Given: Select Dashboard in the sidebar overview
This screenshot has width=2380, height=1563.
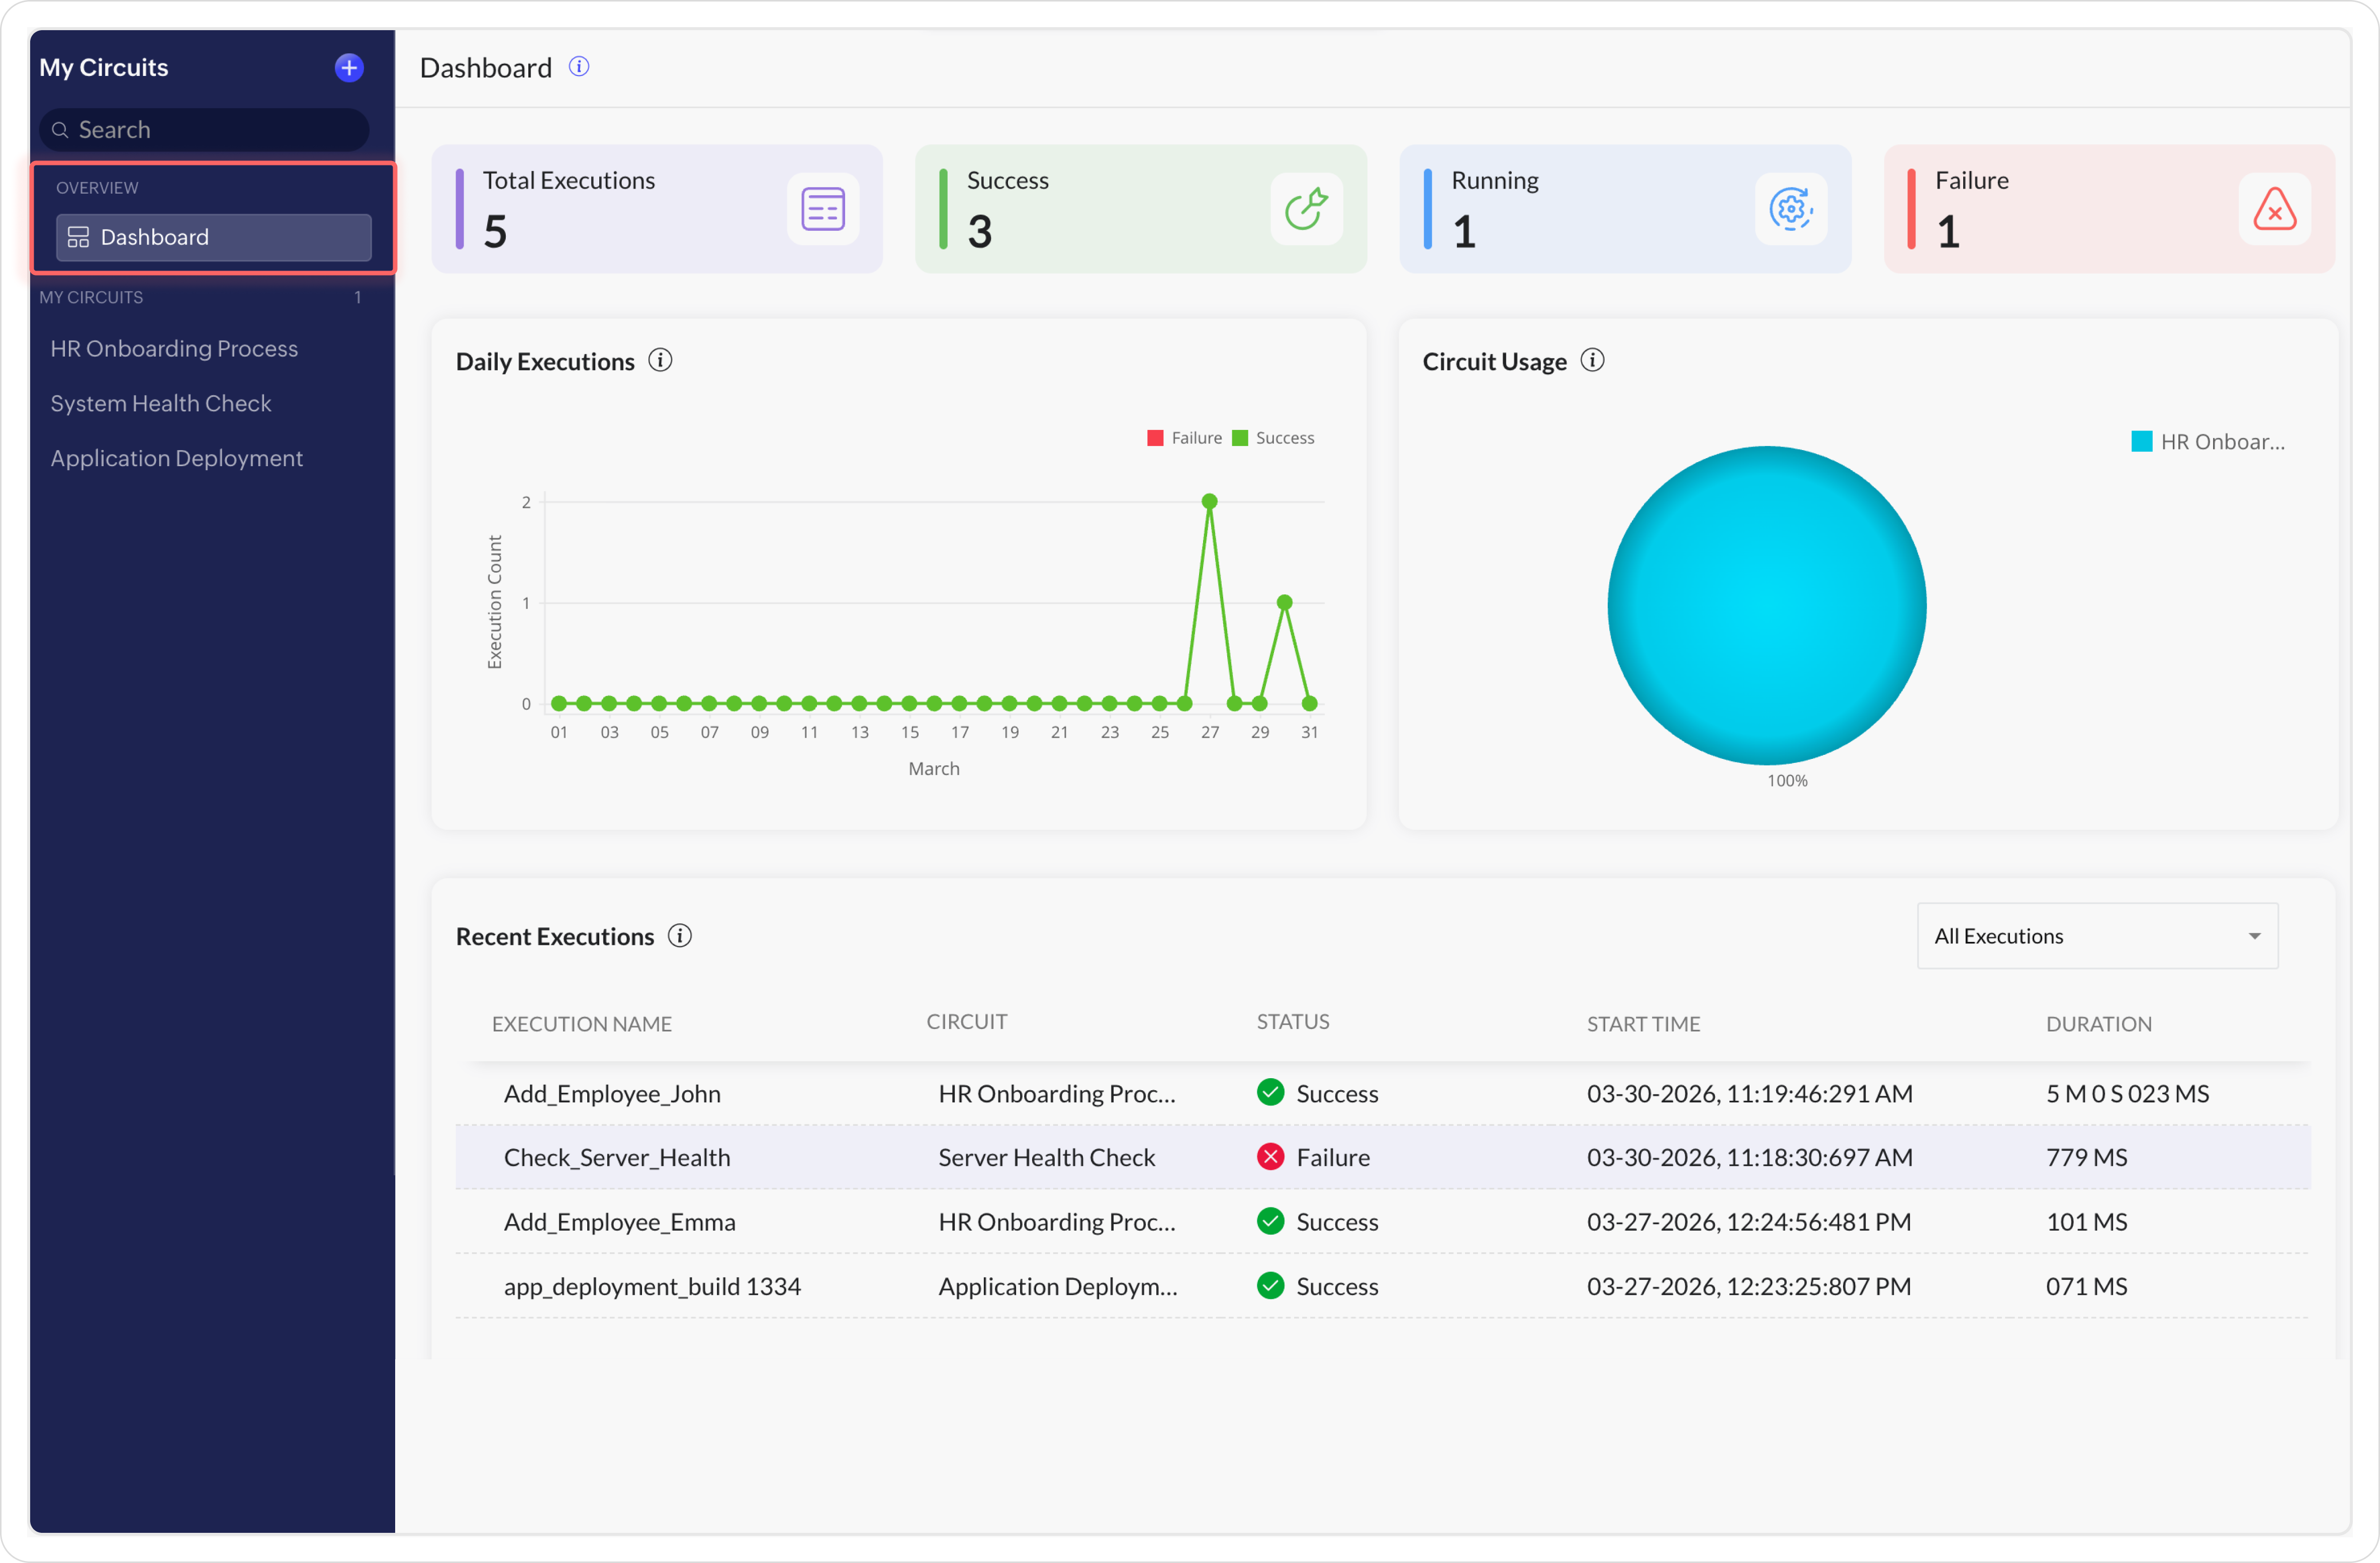Looking at the screenshot, I should point(213,237).
